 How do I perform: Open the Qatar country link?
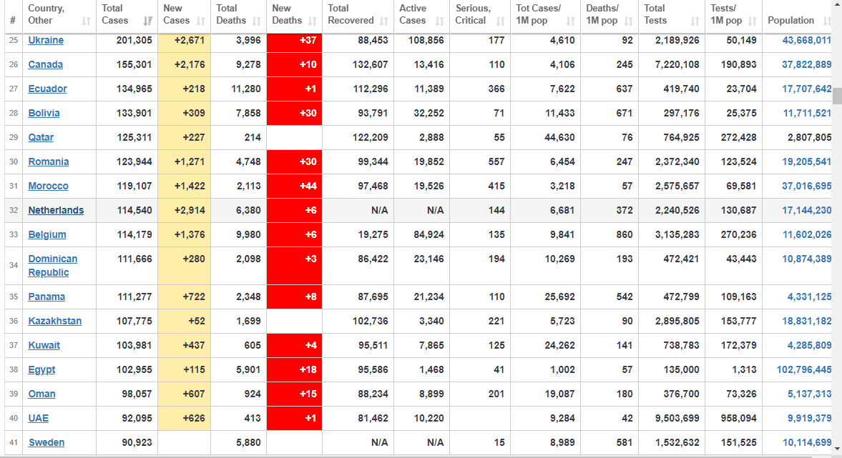pyautogui.click(x=41, y=137)
